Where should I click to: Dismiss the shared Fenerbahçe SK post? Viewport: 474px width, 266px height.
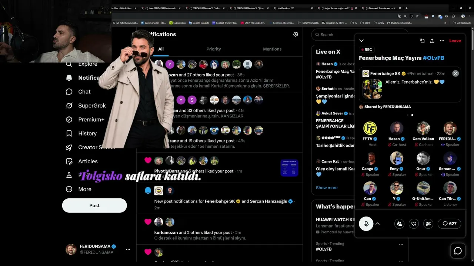pos(455,74)
